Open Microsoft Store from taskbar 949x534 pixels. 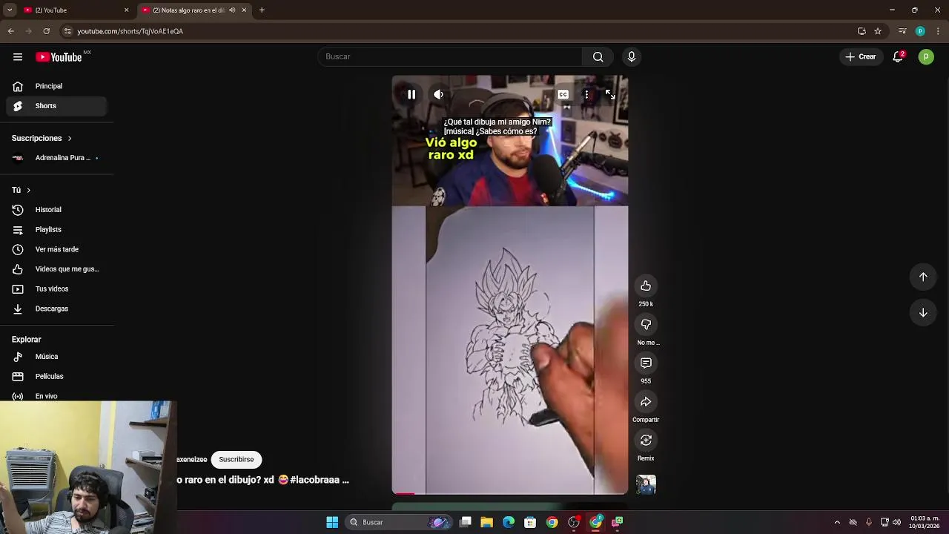530,522
